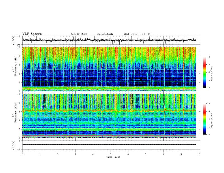Click the 'ch.1(V)' waveform axis label
This screenshot has height=173, width=224.
click(14, 40)
